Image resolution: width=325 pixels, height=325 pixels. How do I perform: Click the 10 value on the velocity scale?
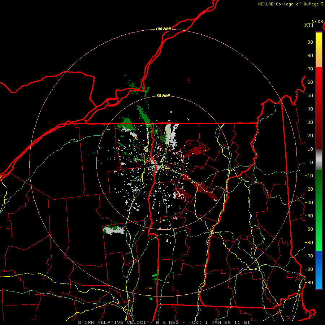tap(310, 149)
